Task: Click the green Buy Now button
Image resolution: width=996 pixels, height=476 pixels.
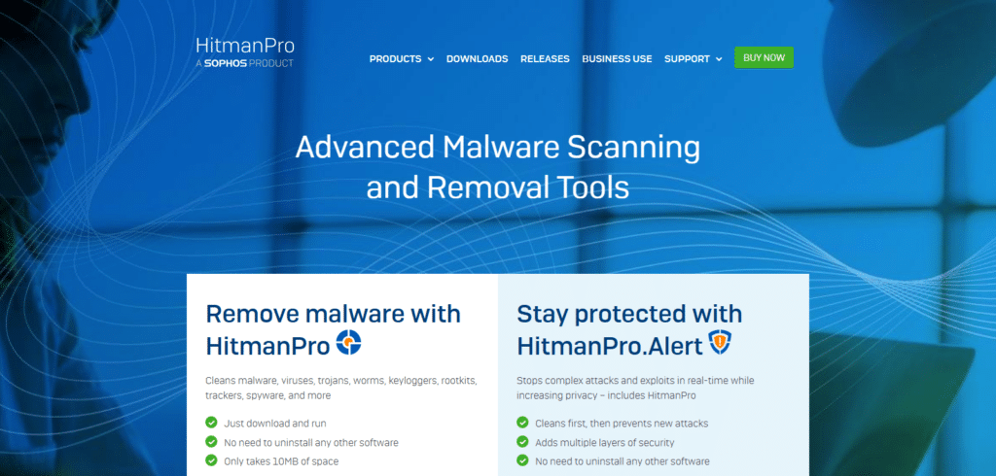Action: [765, 57]
